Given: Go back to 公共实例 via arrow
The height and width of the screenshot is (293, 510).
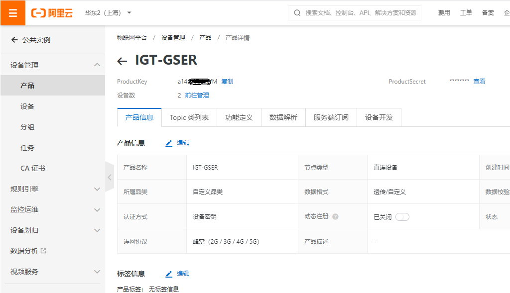Looking at the screenshot, I should (x=14, y=40).
